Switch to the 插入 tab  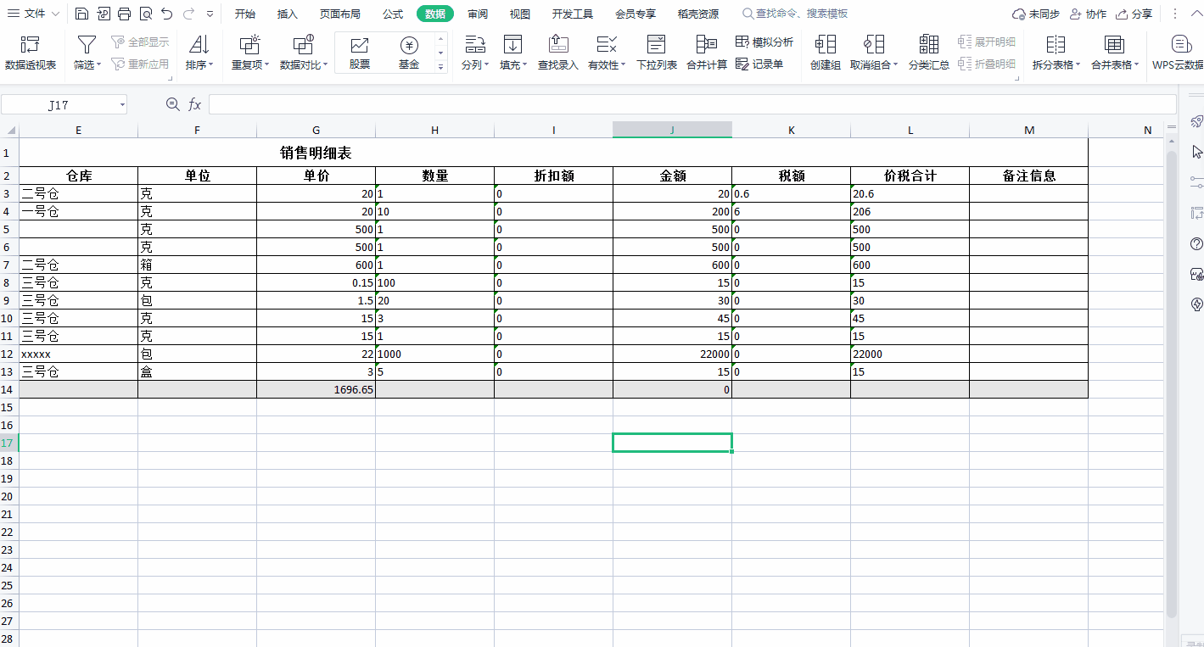pyautogui.click(x=288, y=14)
